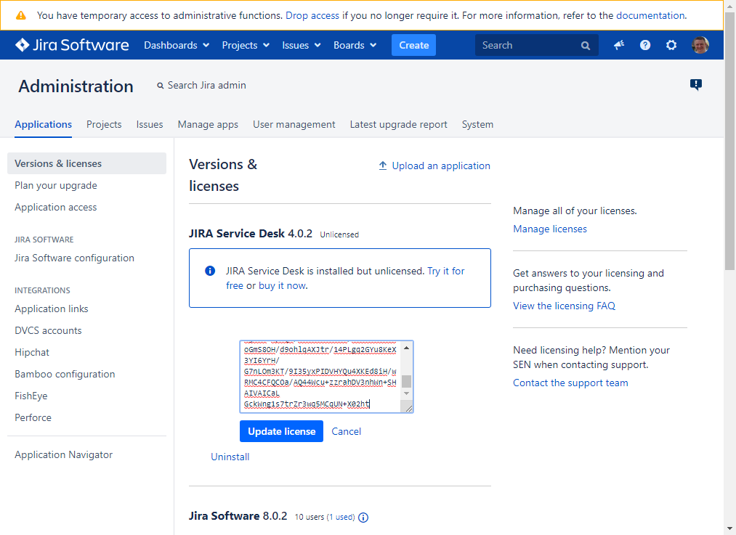The width and height of the screenshot is (736, 535).
Task: Open Perforce integration in sidebar
Action: [33, 417]
